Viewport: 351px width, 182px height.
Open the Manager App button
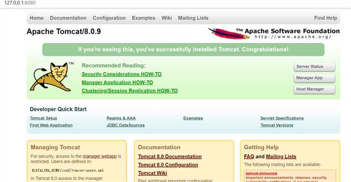click(314, 78)
